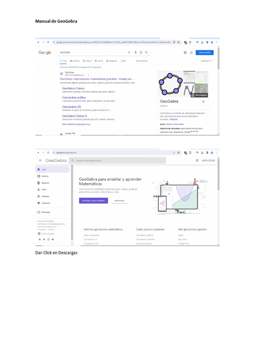Open the Calculadora 3D search result

[x=71, y=107]
